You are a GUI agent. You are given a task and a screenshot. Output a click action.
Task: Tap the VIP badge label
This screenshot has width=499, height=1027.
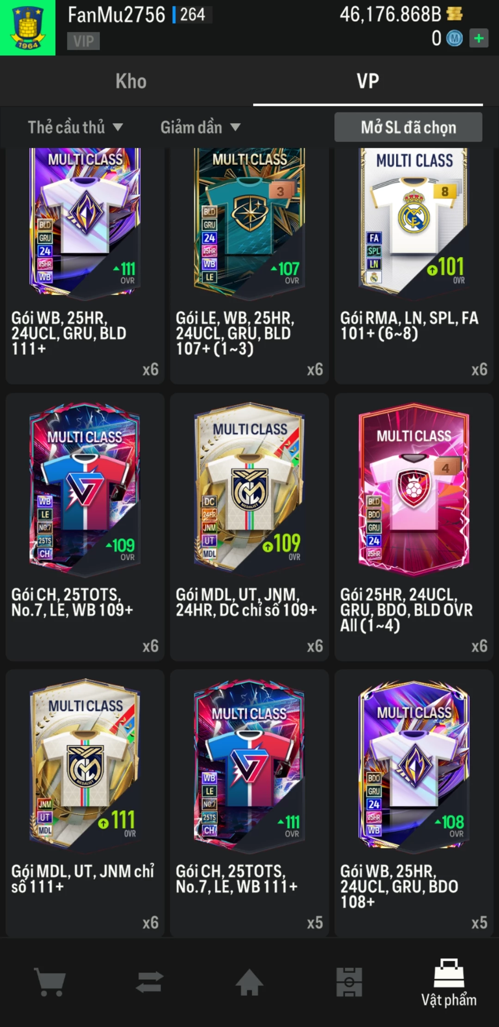(x=83, y=41)
